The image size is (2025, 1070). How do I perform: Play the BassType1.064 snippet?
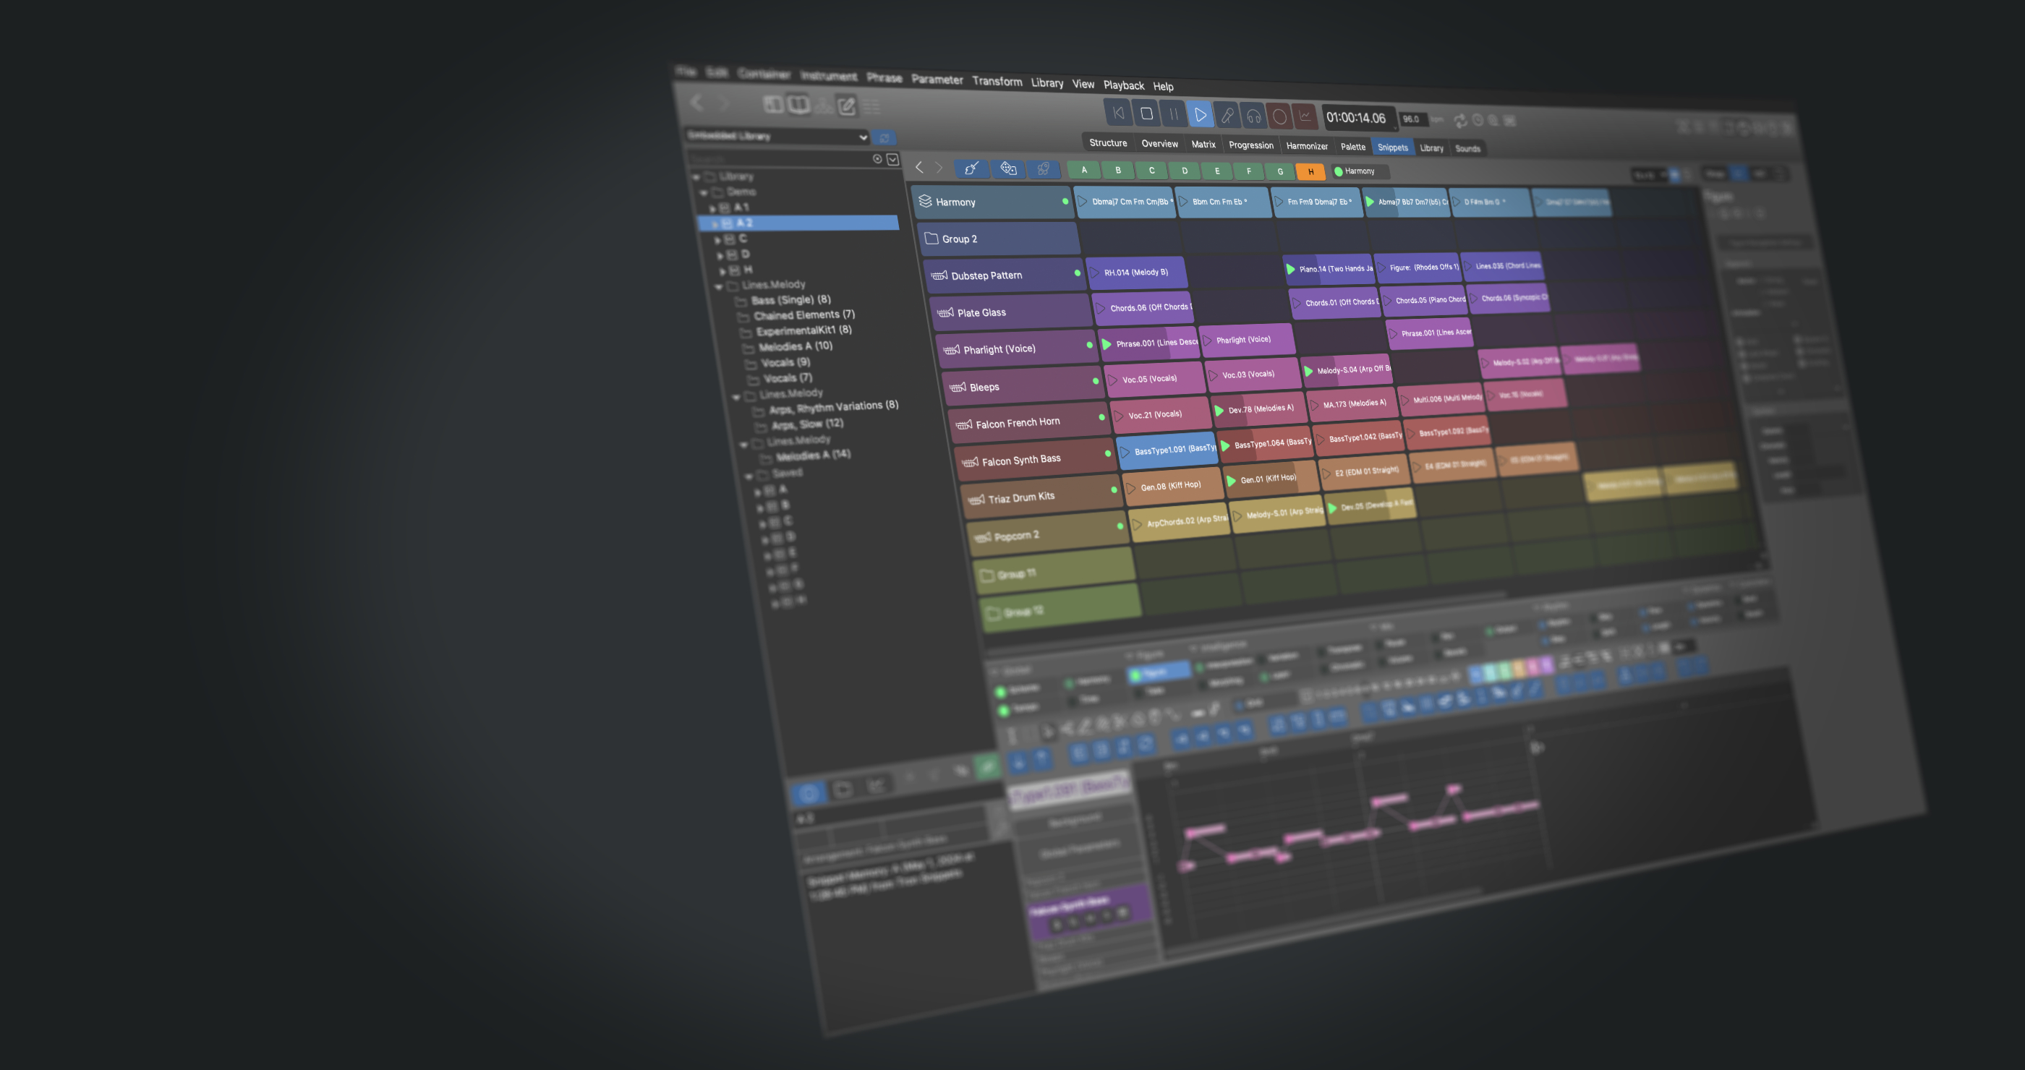(1226, 445)
